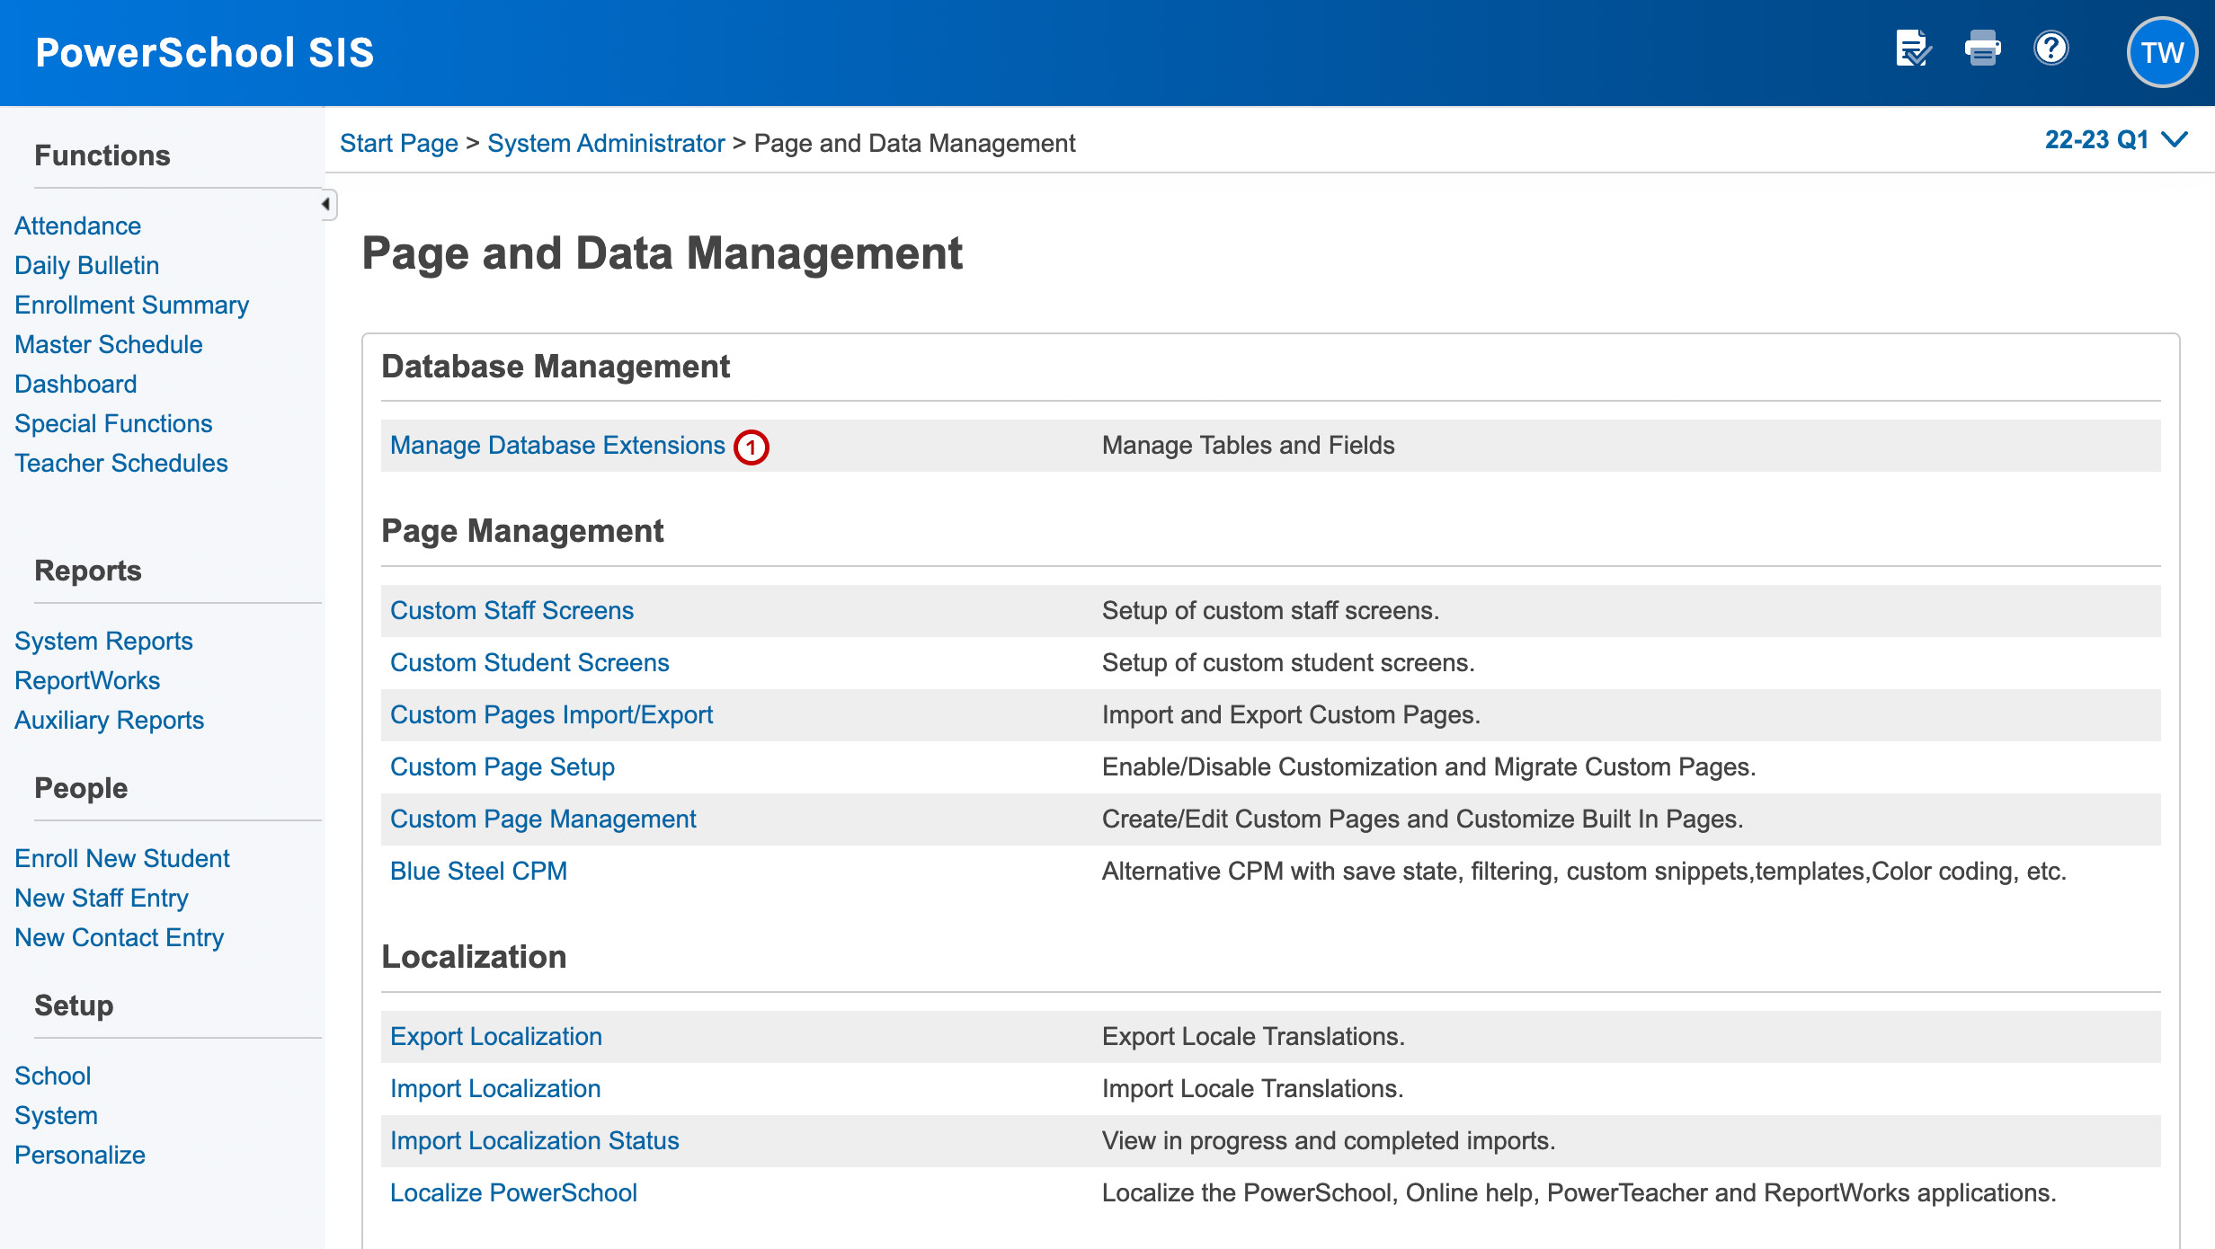Click the Page Management section heading
The width and height of the screenshot is (2215, 1249).
pos(522,531)
